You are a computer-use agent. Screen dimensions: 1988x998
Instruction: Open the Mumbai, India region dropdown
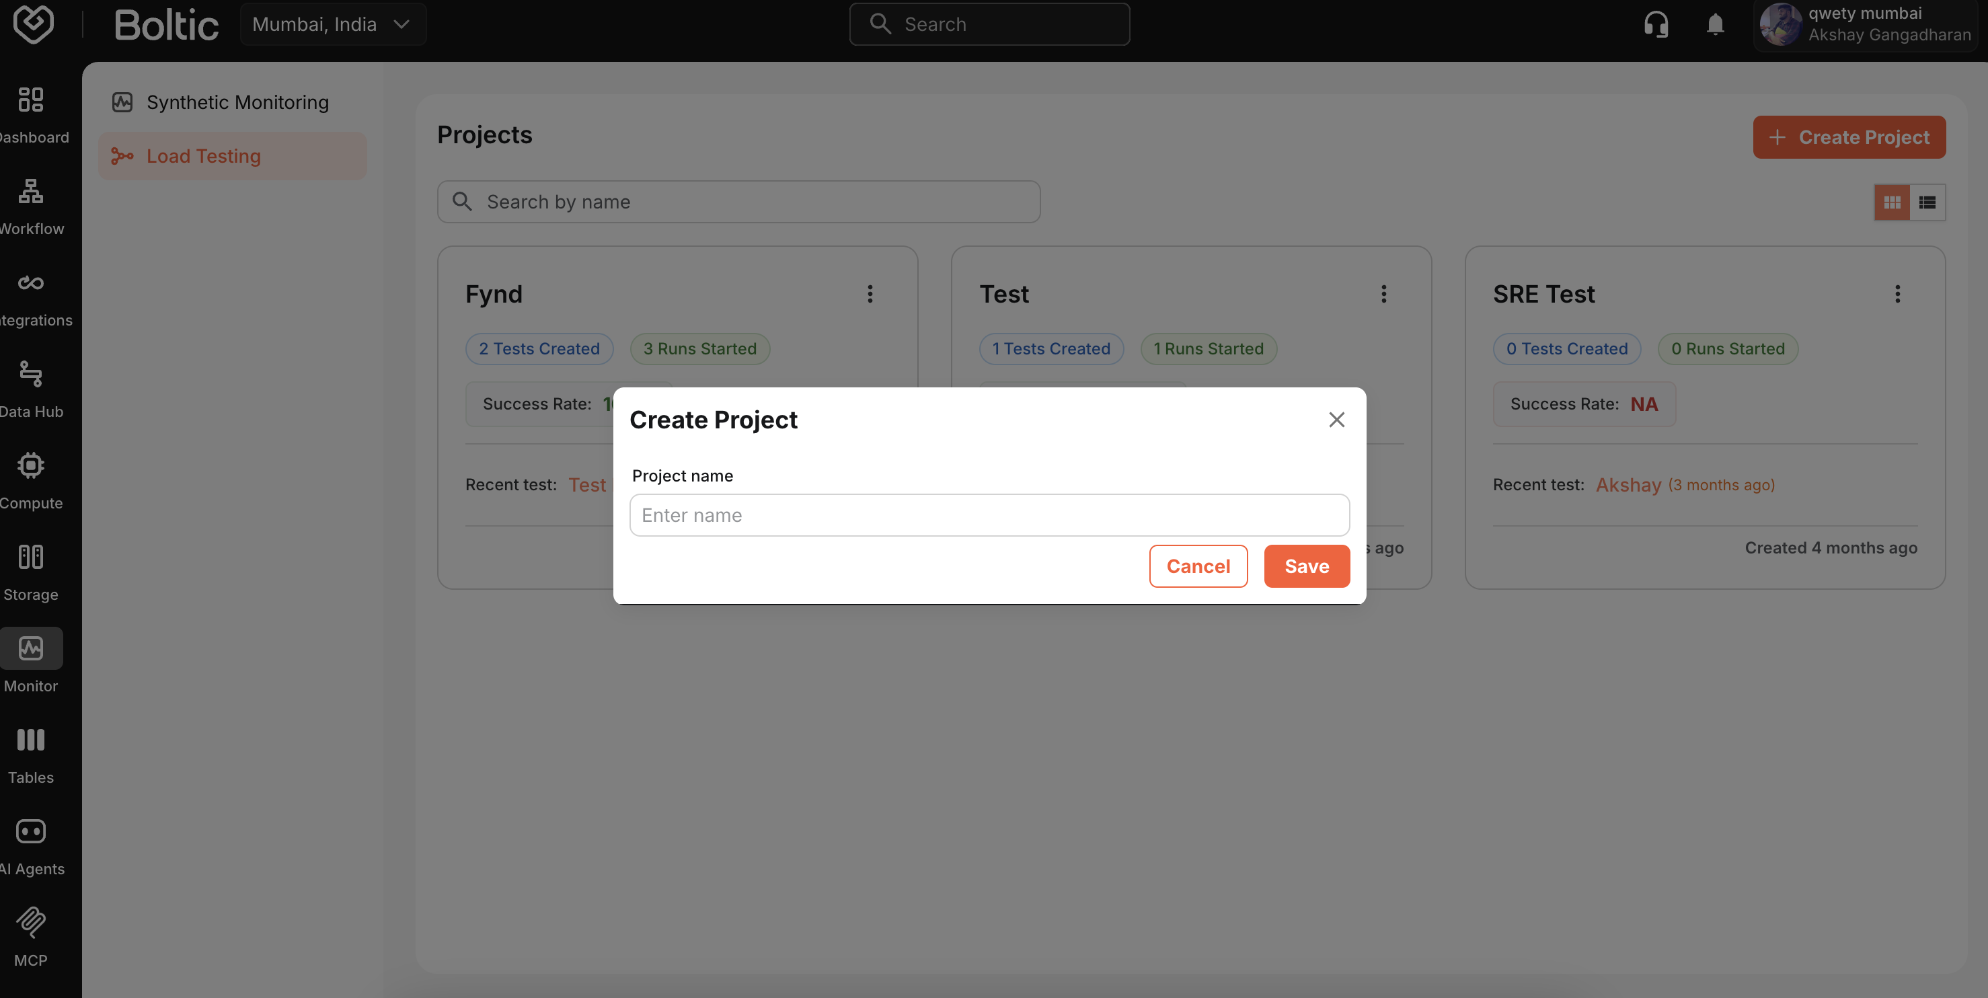point(334,24)
